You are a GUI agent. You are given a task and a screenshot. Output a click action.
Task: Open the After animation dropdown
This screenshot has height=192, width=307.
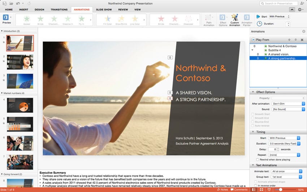(286, 104)
